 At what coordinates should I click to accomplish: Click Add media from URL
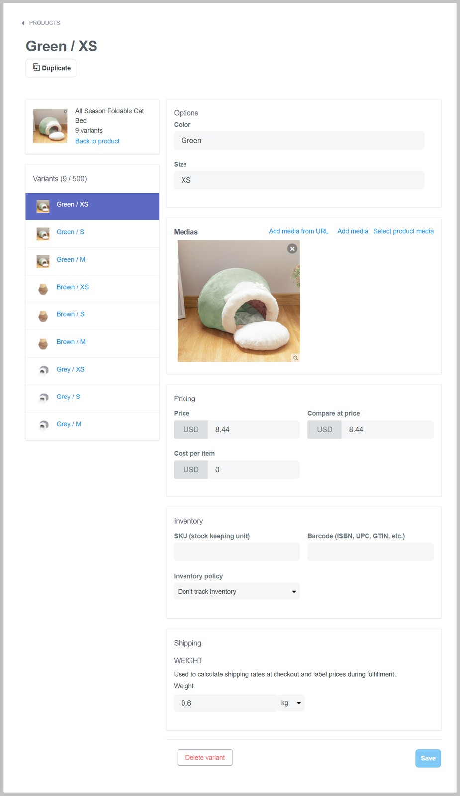298,231
